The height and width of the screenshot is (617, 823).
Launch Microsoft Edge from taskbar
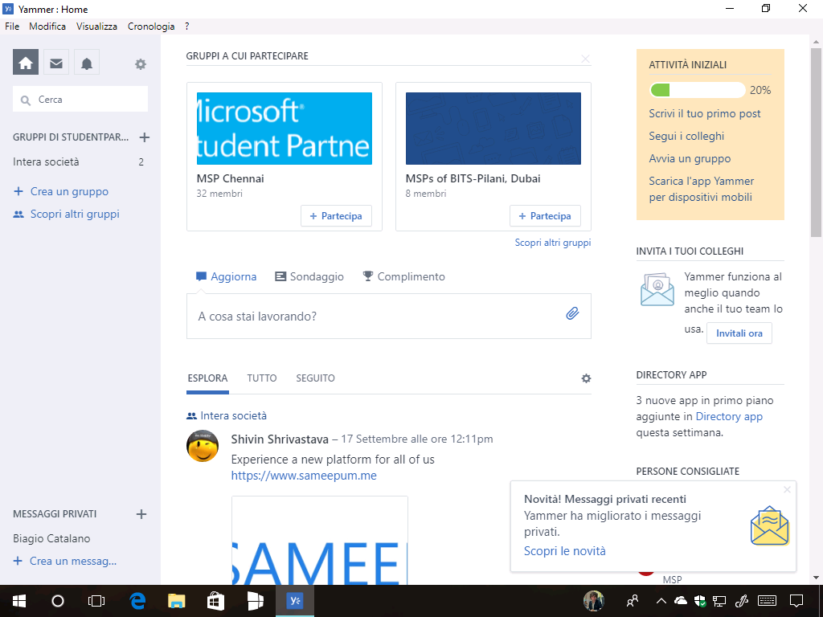pos(137,601)
